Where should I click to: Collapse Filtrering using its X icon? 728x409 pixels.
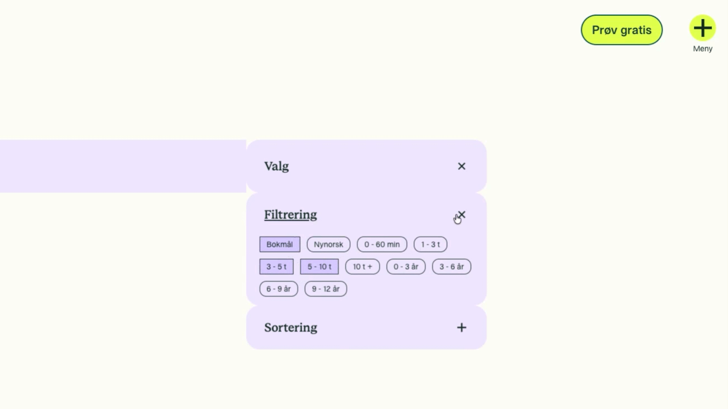(461, 215)
